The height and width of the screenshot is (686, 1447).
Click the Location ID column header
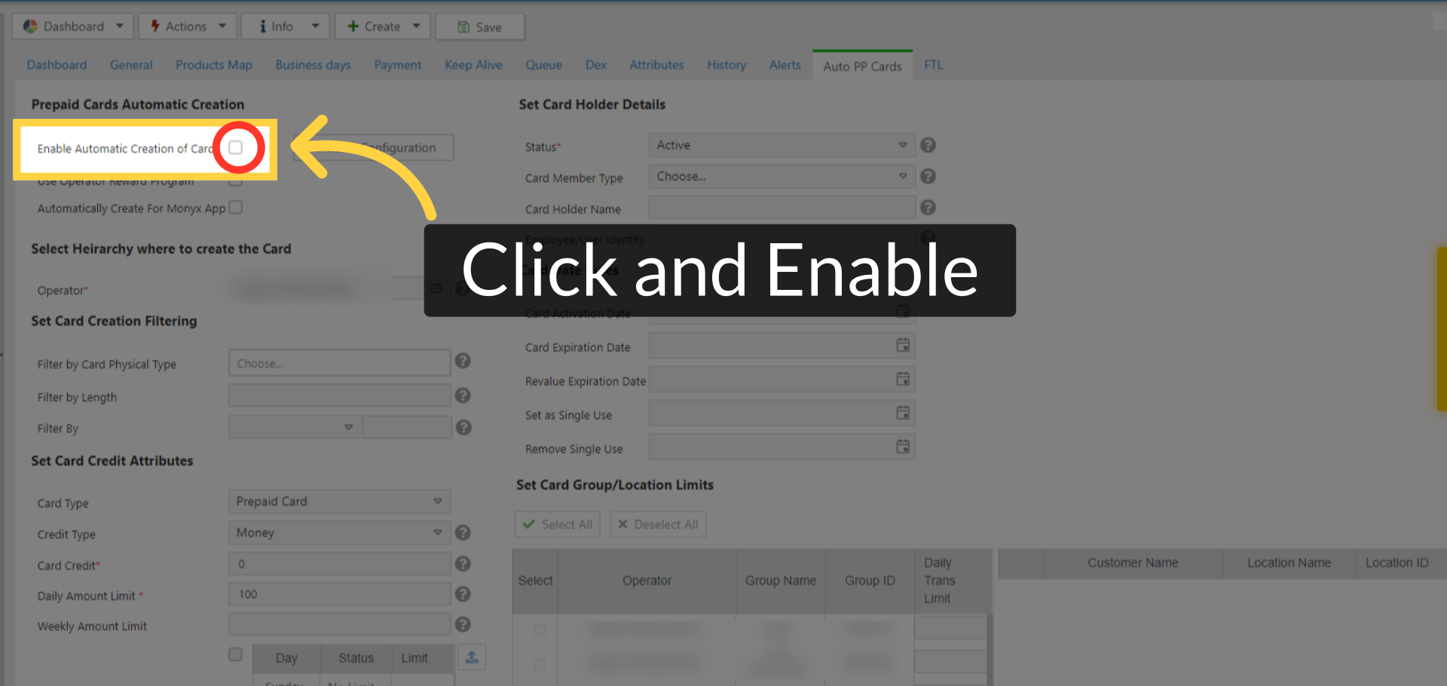1397,563
